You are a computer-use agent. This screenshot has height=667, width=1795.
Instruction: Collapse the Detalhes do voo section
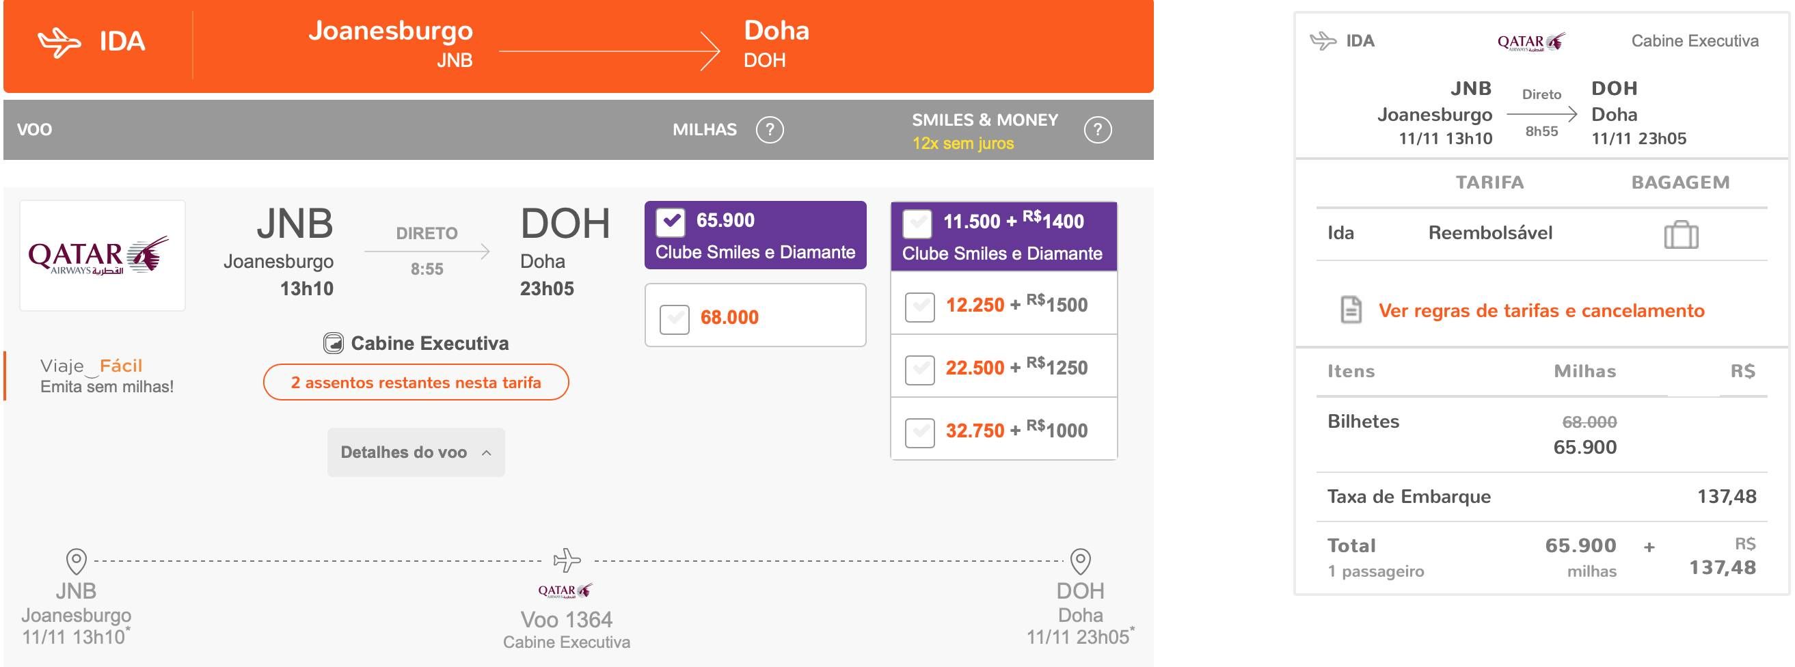click(416, 452)
